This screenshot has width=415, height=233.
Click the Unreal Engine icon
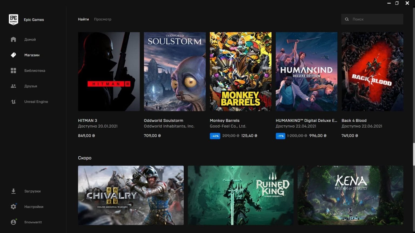click(x=14, y=102)
